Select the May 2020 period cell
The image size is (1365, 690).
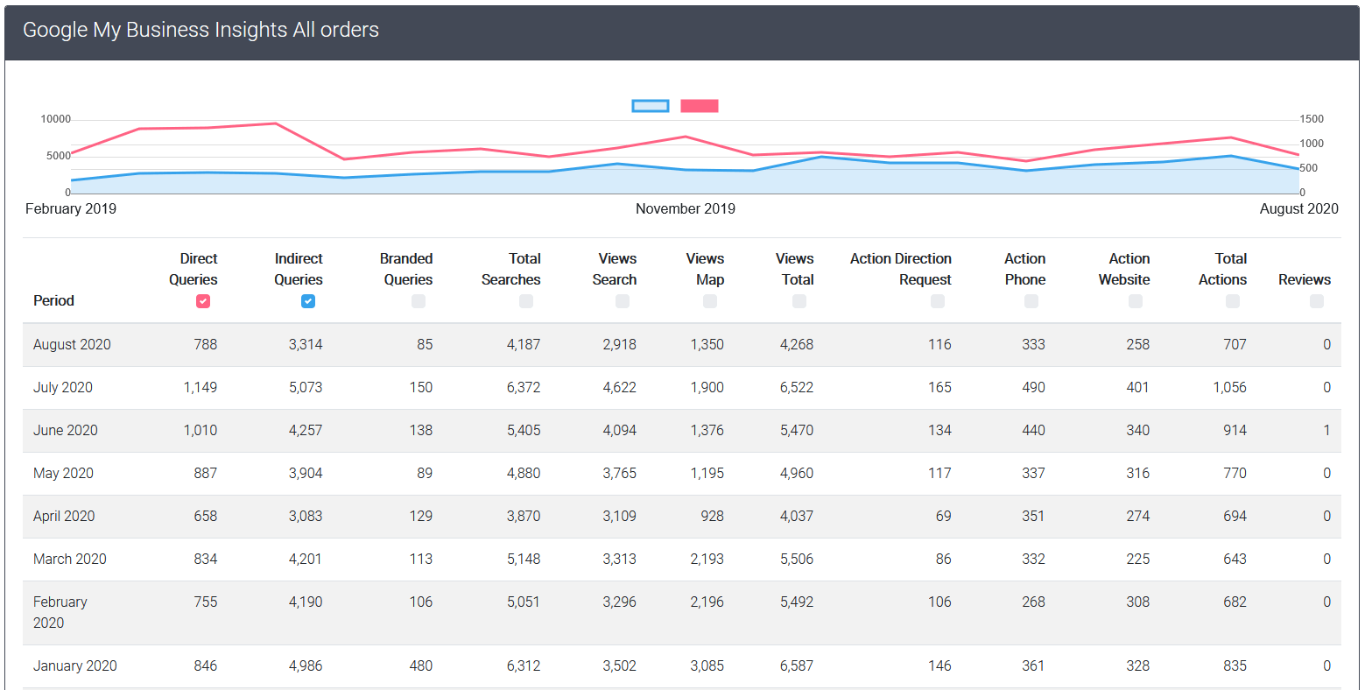[x=63, y=473]
